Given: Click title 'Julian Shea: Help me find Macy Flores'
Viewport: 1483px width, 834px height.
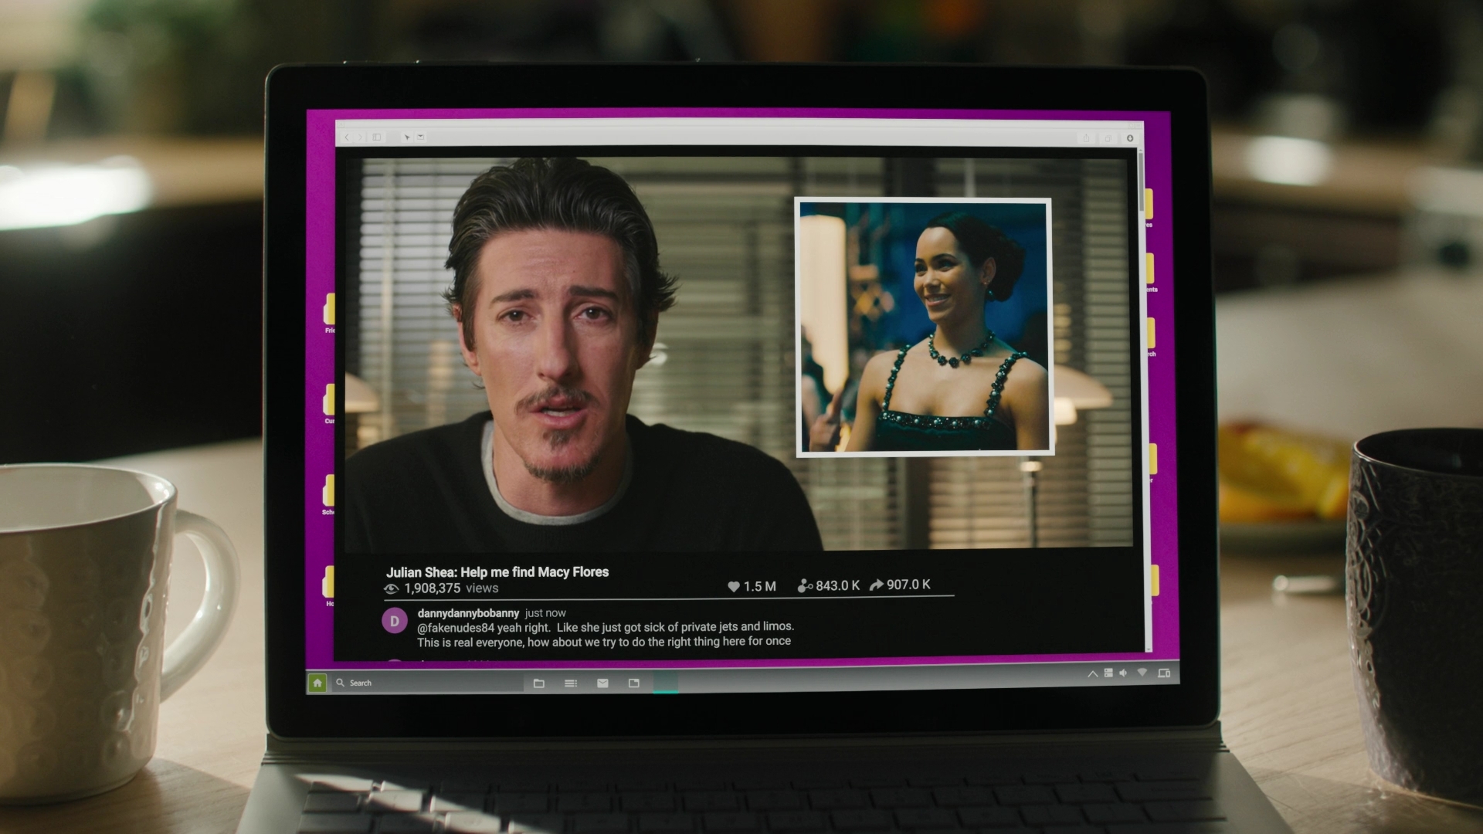Looking at the screenshot, I should coord(497,572).
